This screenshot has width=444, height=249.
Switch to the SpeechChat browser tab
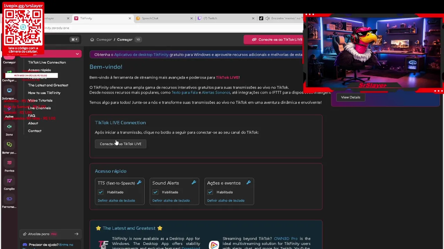[164, 18]
